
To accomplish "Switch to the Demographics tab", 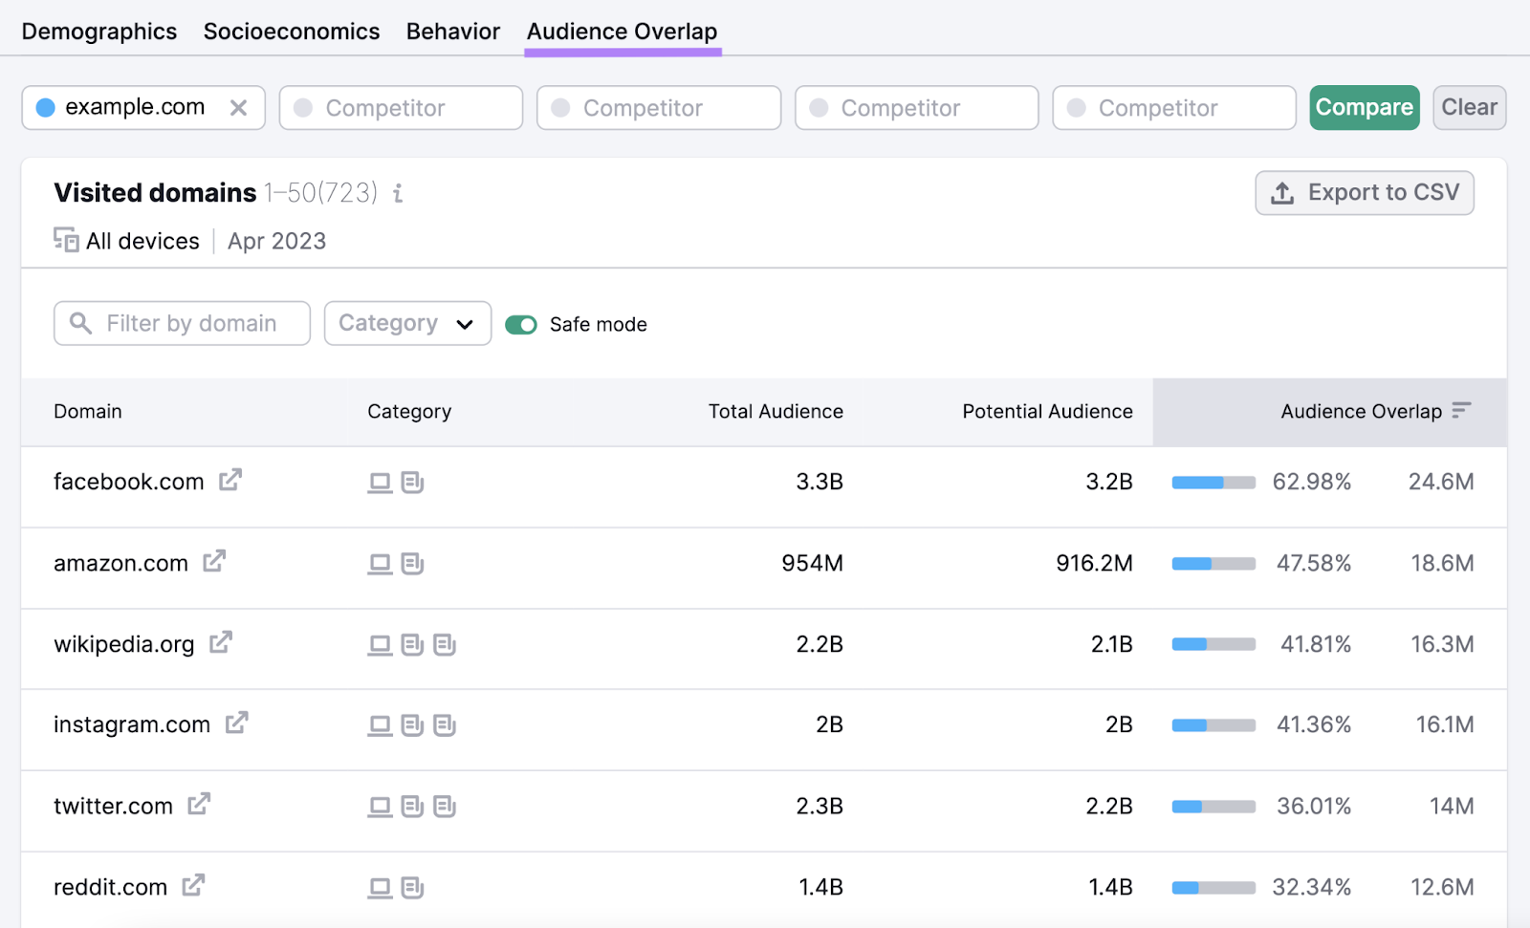I will tap(98, 31).
